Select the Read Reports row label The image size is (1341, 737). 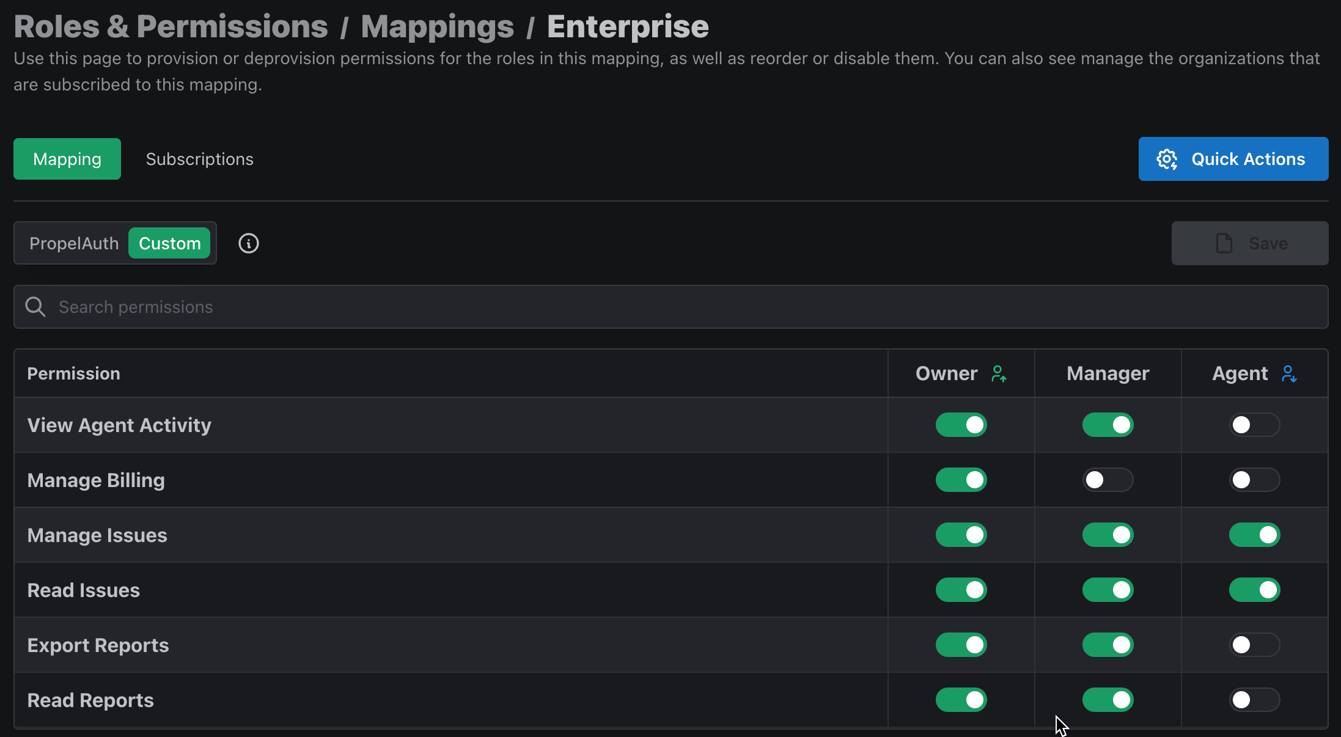[x=90, y=700]
